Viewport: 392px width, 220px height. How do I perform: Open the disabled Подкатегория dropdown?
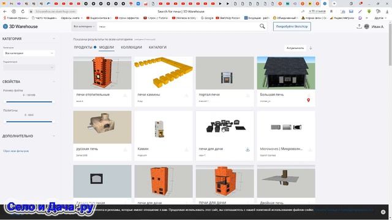coord(29,67)
